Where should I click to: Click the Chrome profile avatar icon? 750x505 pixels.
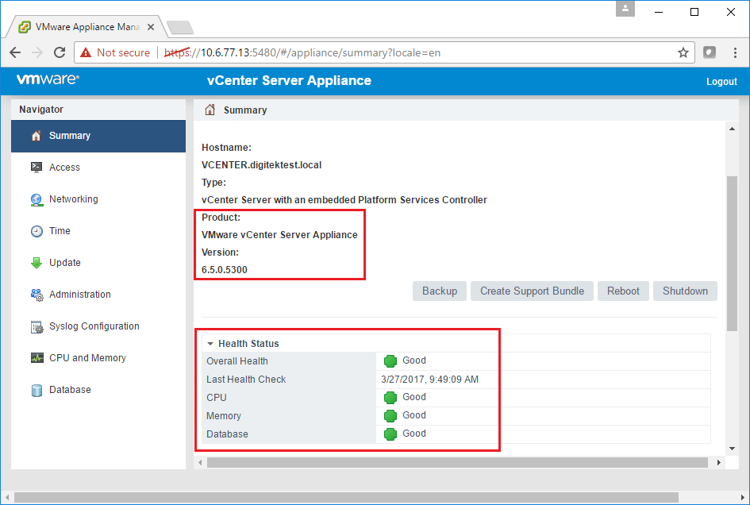[625, 9]
